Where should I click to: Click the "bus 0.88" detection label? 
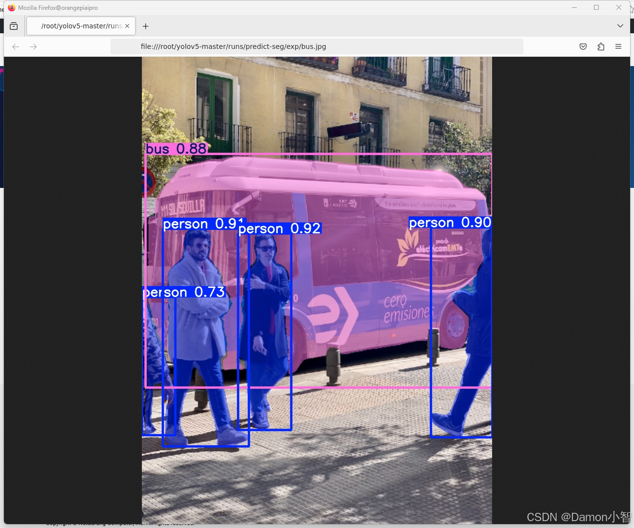177,148
